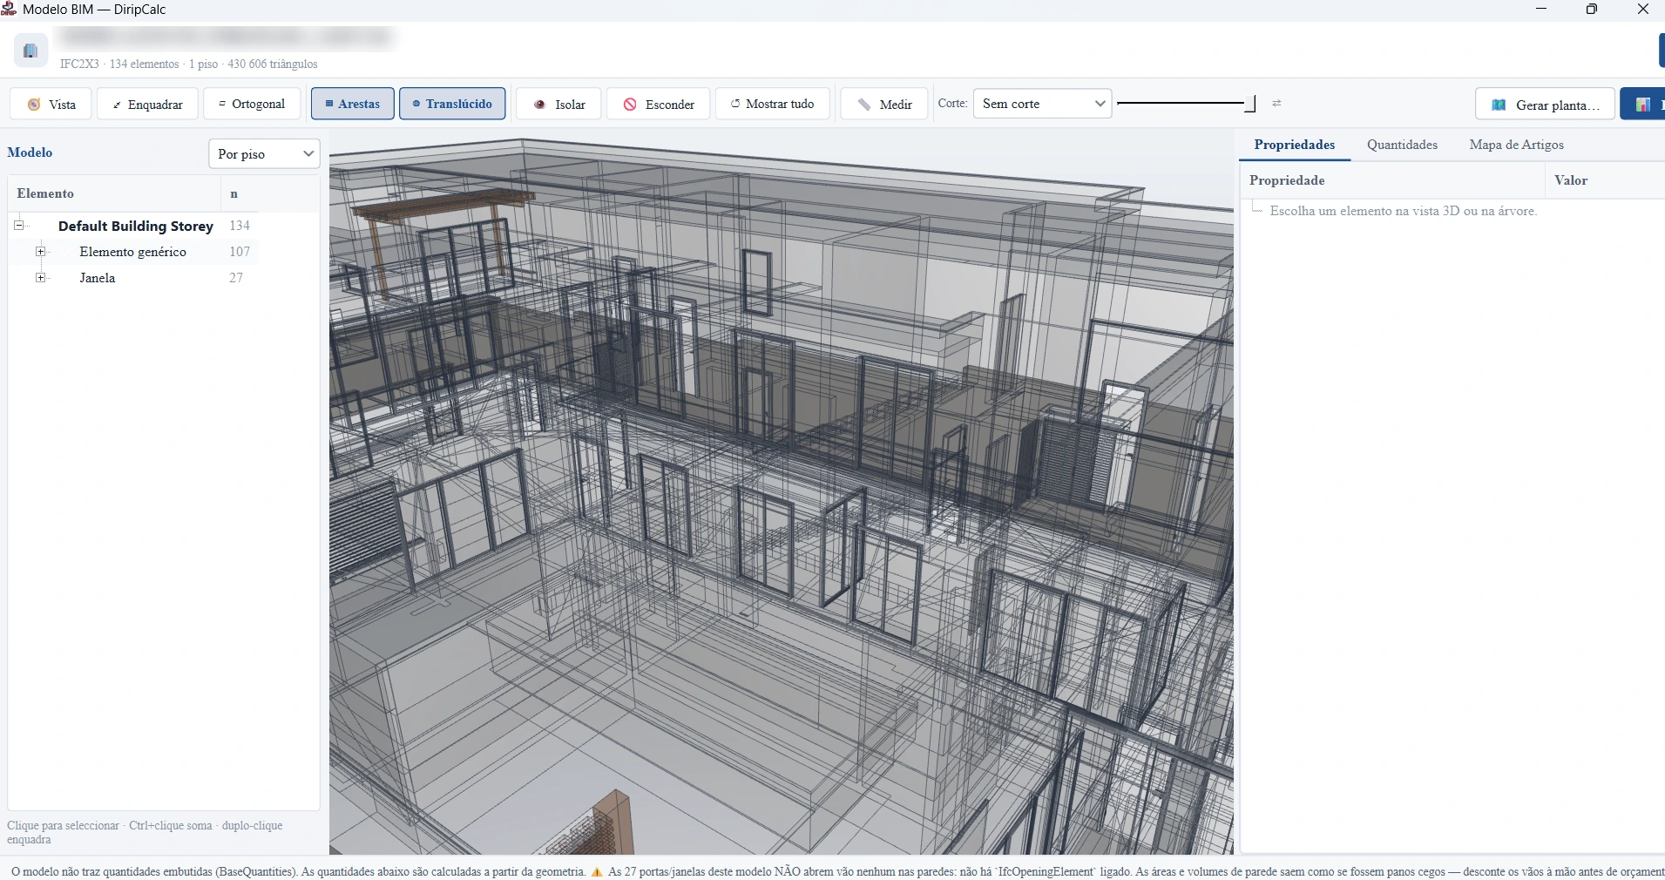Viewport: 1665px width, 880px height.
Task: Click the IFC2X3 model info text
Action: click(x=188, y=64)
